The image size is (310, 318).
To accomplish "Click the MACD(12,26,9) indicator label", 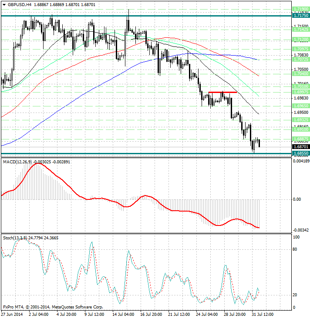I will click(17, 162).
